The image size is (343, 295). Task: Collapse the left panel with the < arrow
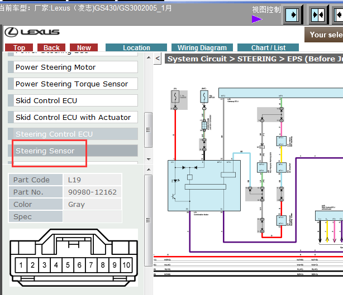tap(158, 59)
